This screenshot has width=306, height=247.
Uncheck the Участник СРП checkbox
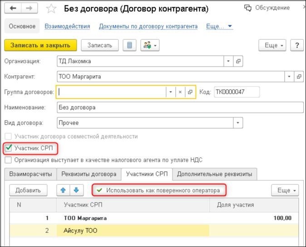pos(8,148)
